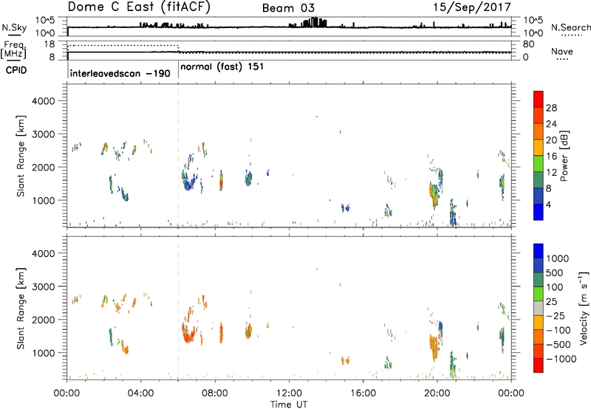Click the 'Dome C East (fitACF)' title
The image size is (591, 409).
click(x=139, y=7)
